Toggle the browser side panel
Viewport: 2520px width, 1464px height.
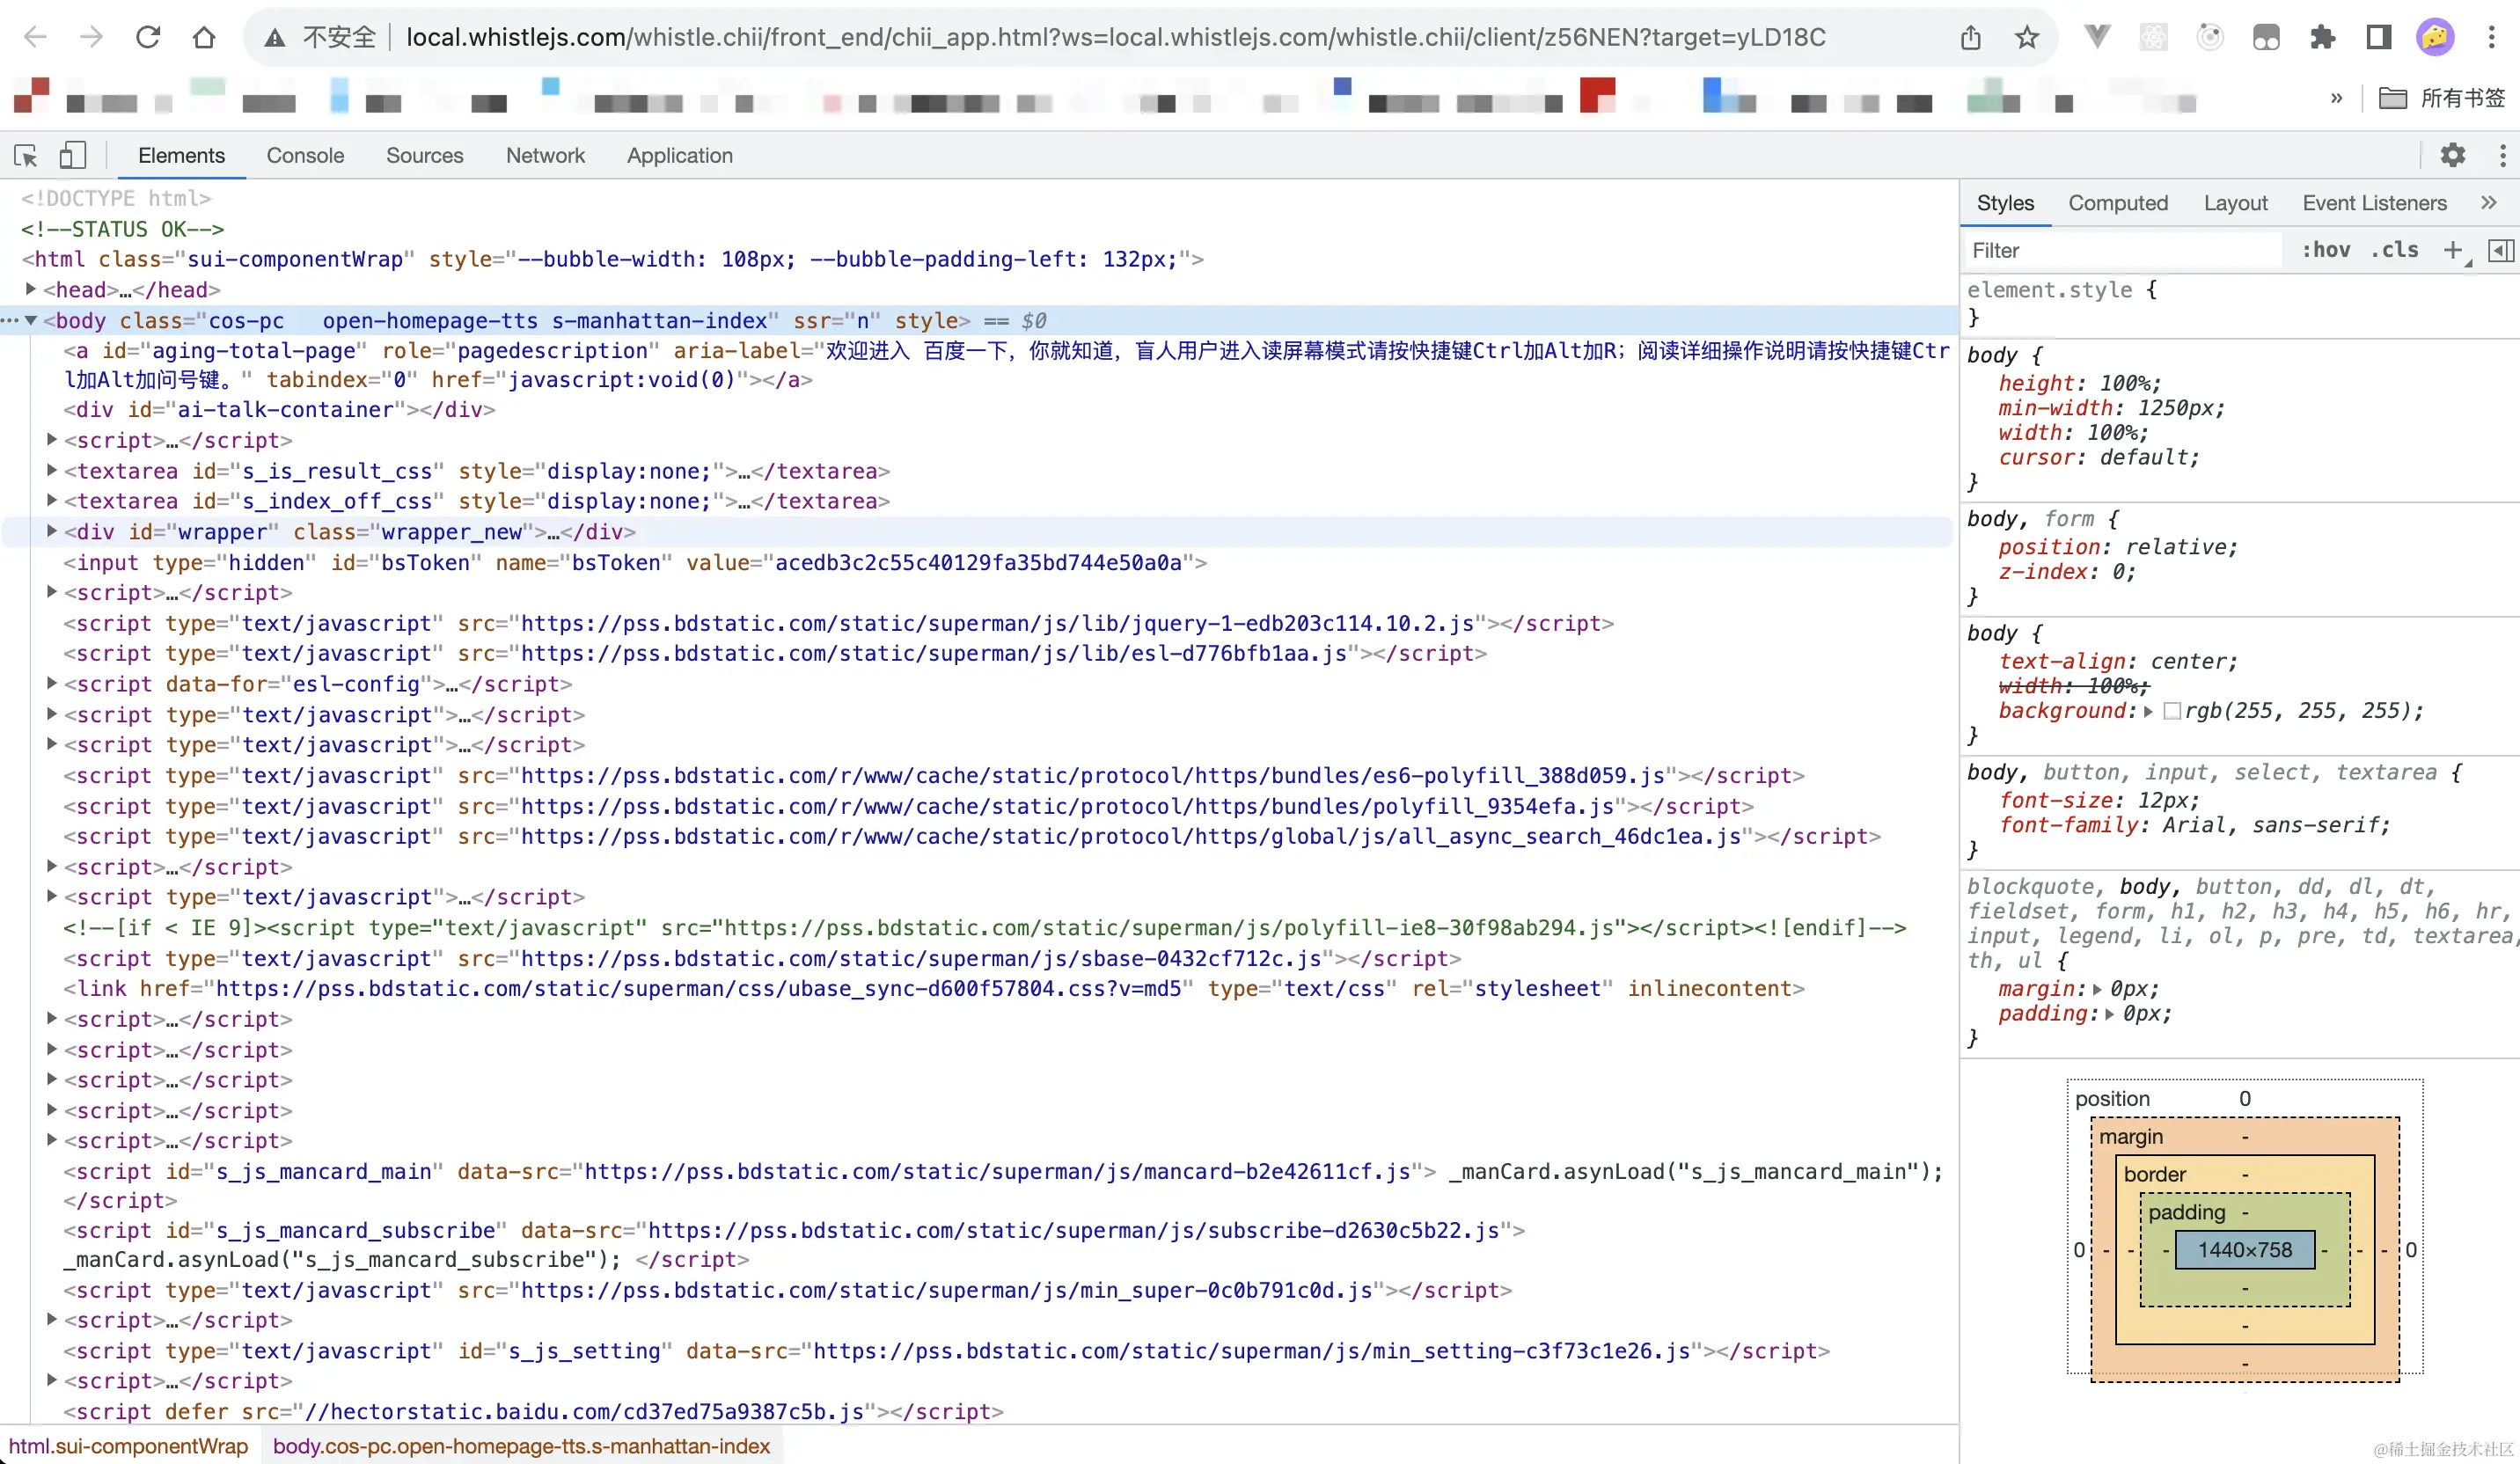2379,38
